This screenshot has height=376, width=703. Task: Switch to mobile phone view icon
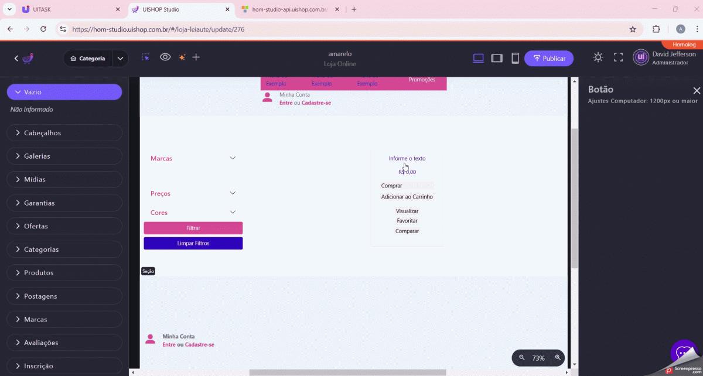pyautogui.click(x=515, y=58)
